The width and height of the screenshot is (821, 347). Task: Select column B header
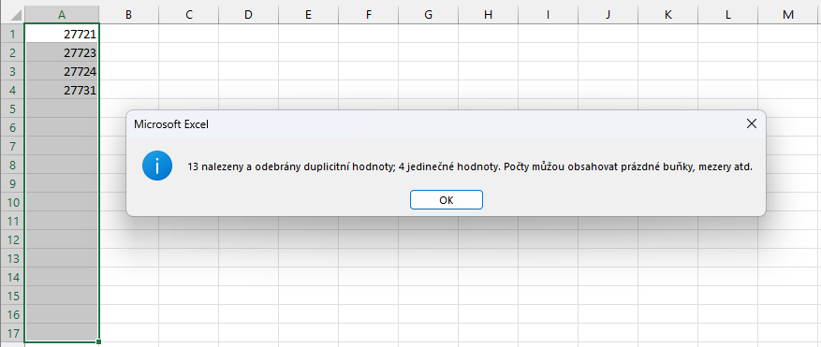coord(129,15)
